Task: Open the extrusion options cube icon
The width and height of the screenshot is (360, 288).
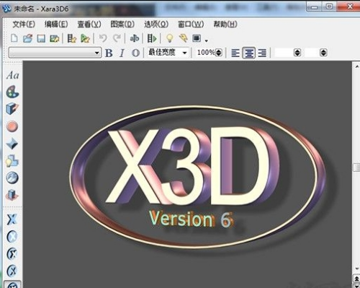Action: pos(12,109)
